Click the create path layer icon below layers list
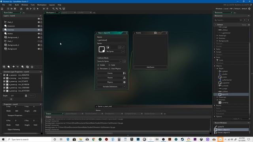This screenshot has width=253, height=142. tap(18, 67)
